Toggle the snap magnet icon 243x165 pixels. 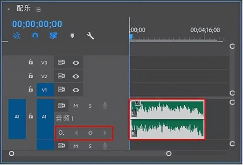pyautogui.click(x=35, y=36)
